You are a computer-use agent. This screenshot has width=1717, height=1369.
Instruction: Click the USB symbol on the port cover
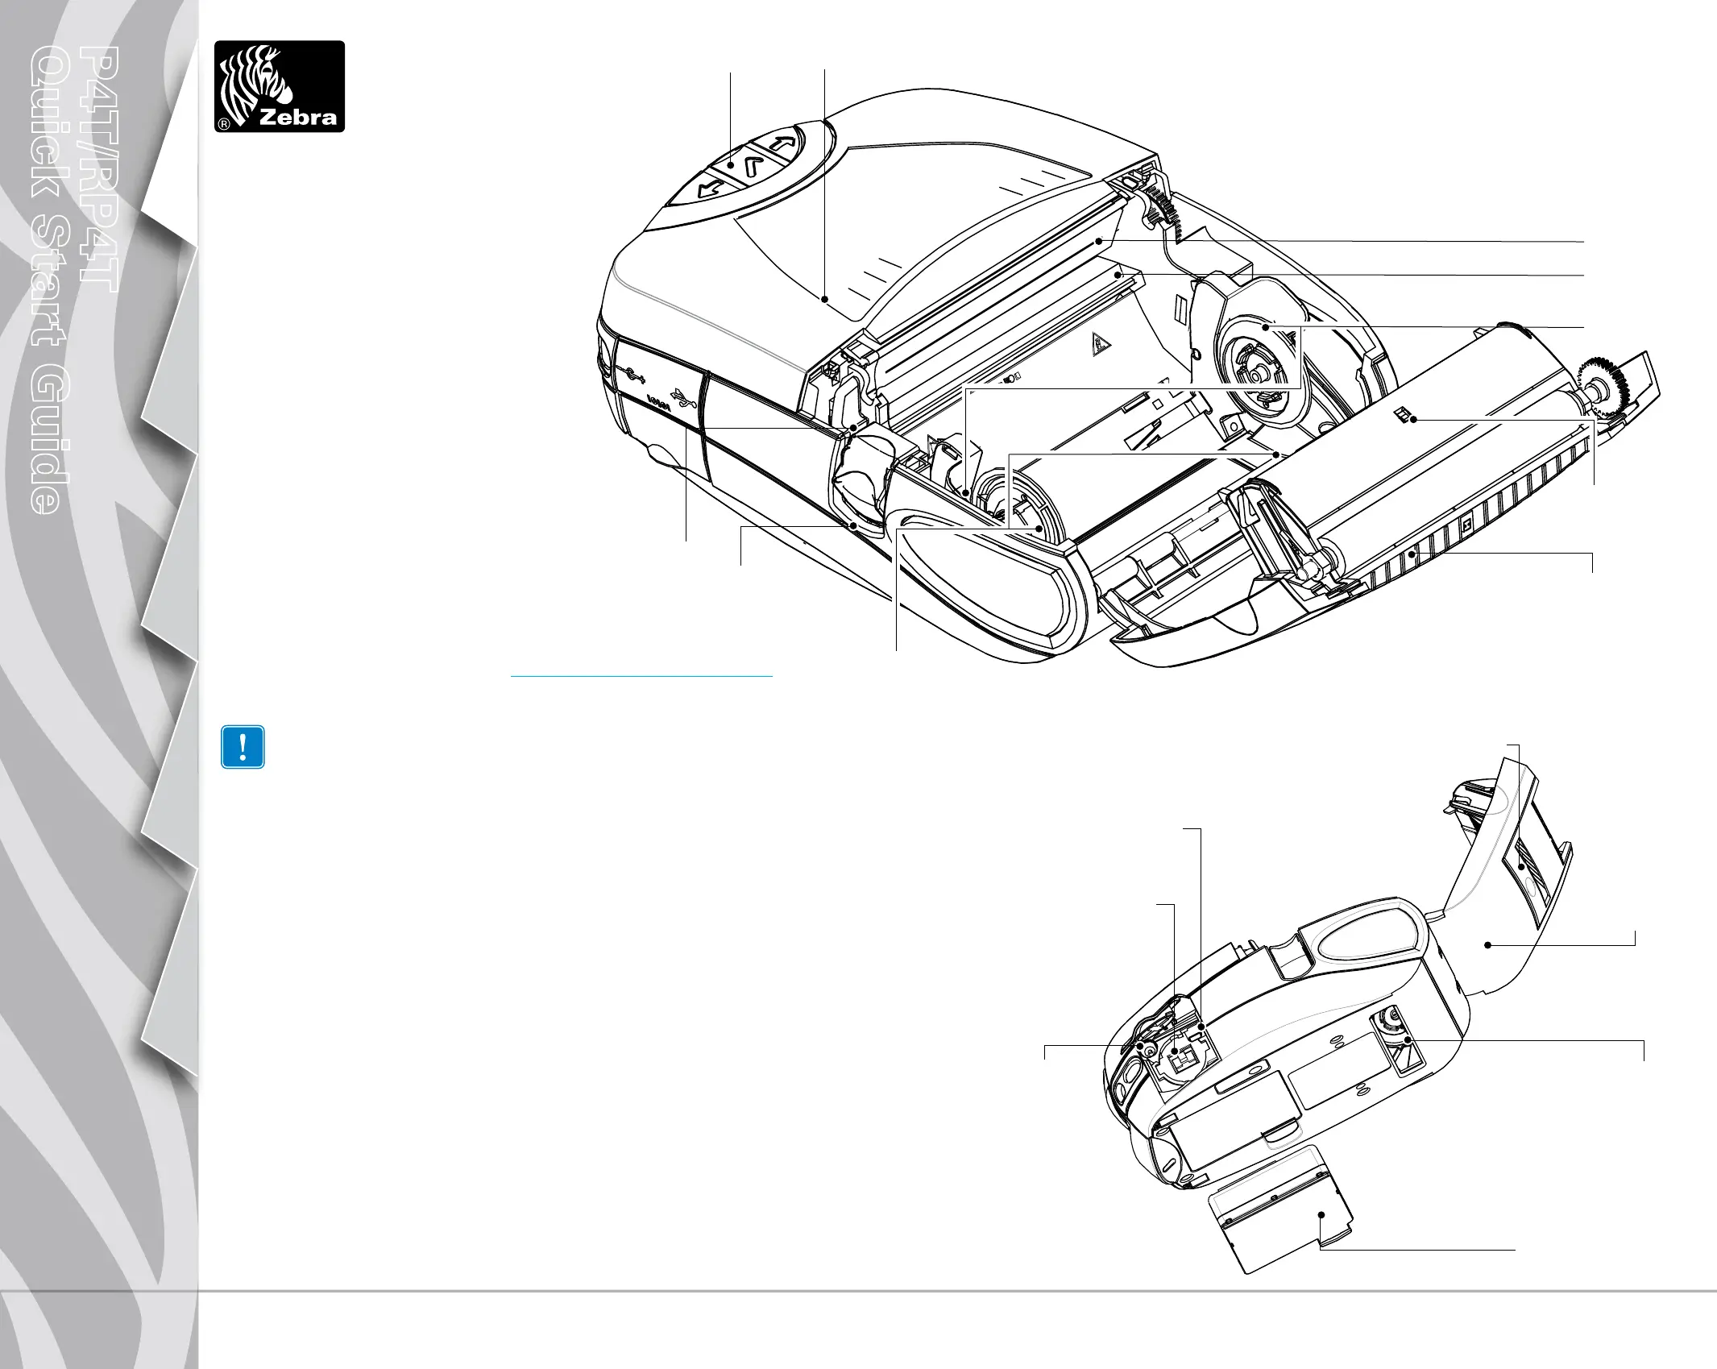click(x=685, y=398)
